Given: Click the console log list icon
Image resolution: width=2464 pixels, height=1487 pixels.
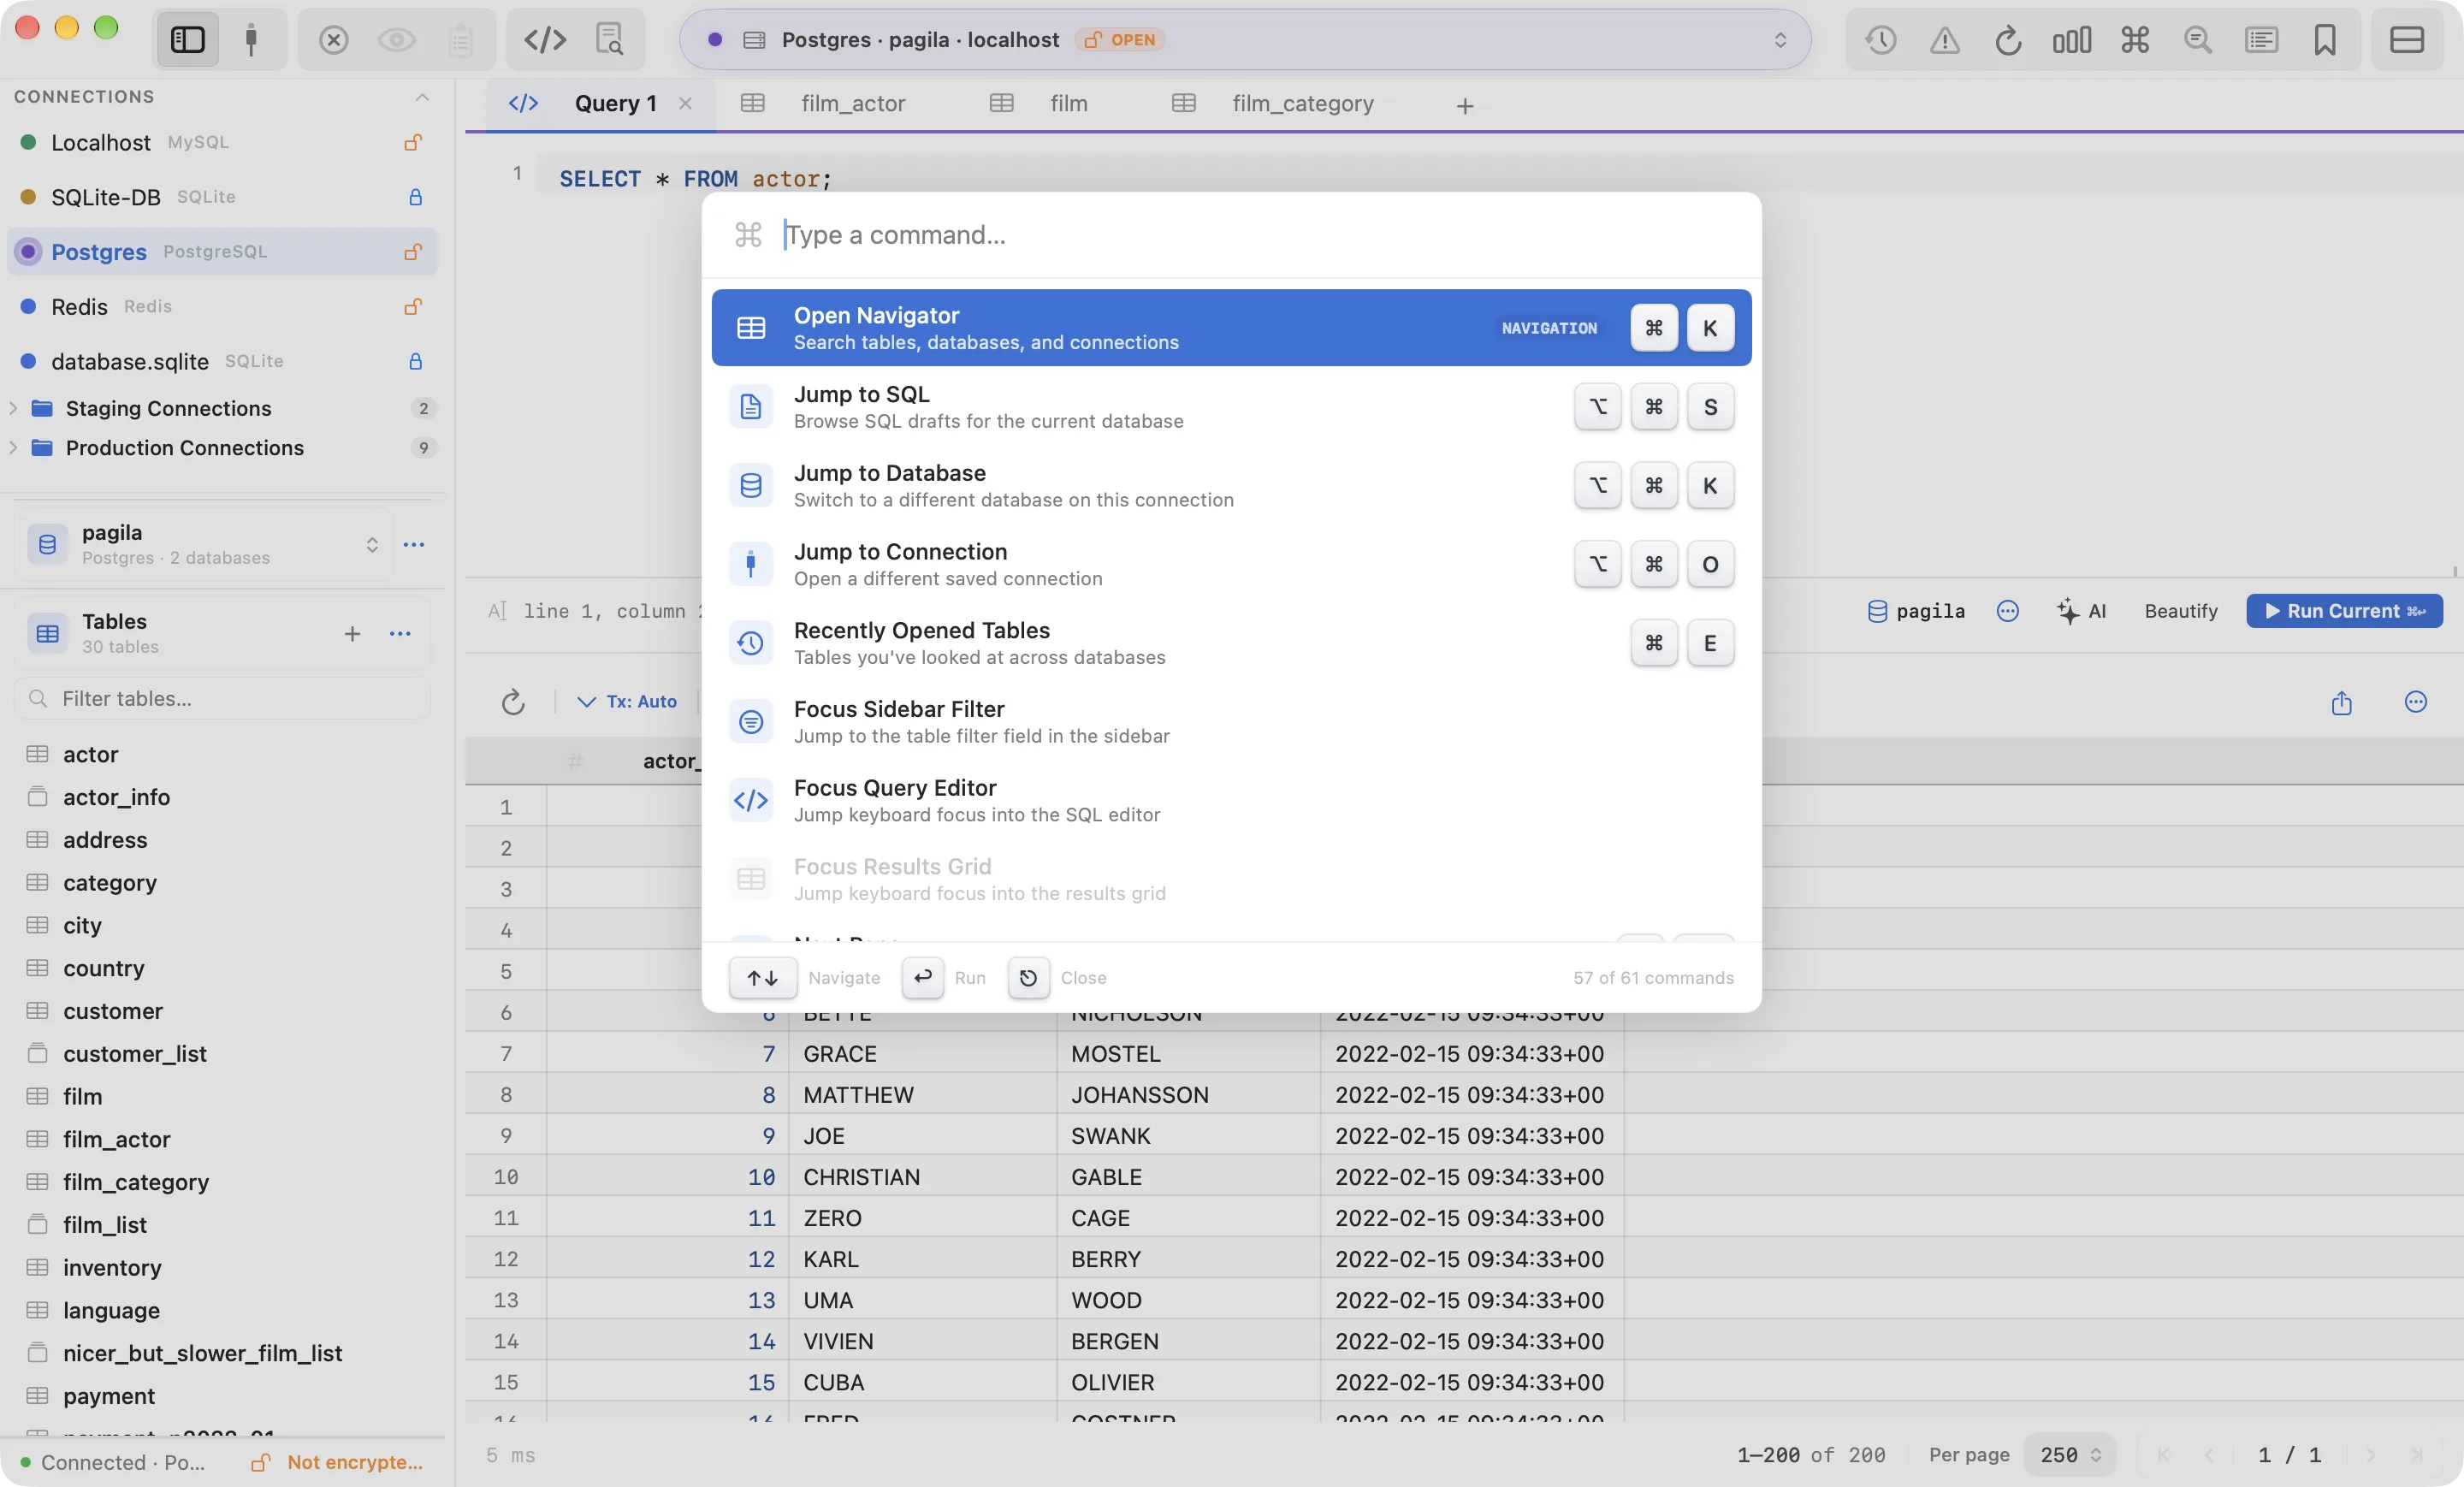Looking at the screenshot, I should pos(2262,40).
